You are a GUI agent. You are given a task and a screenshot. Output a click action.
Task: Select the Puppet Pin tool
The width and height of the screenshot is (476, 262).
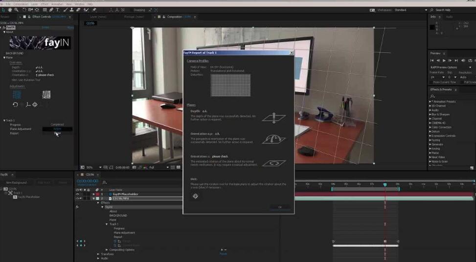pos(94,10)
